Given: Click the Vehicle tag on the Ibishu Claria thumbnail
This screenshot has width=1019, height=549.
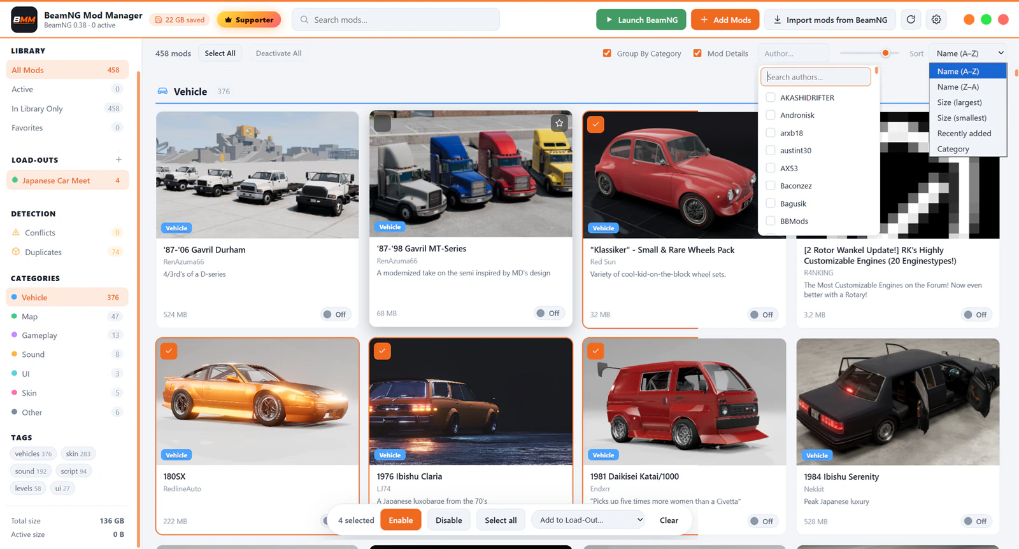Looking at the screenshot, I should click(390, 455).
